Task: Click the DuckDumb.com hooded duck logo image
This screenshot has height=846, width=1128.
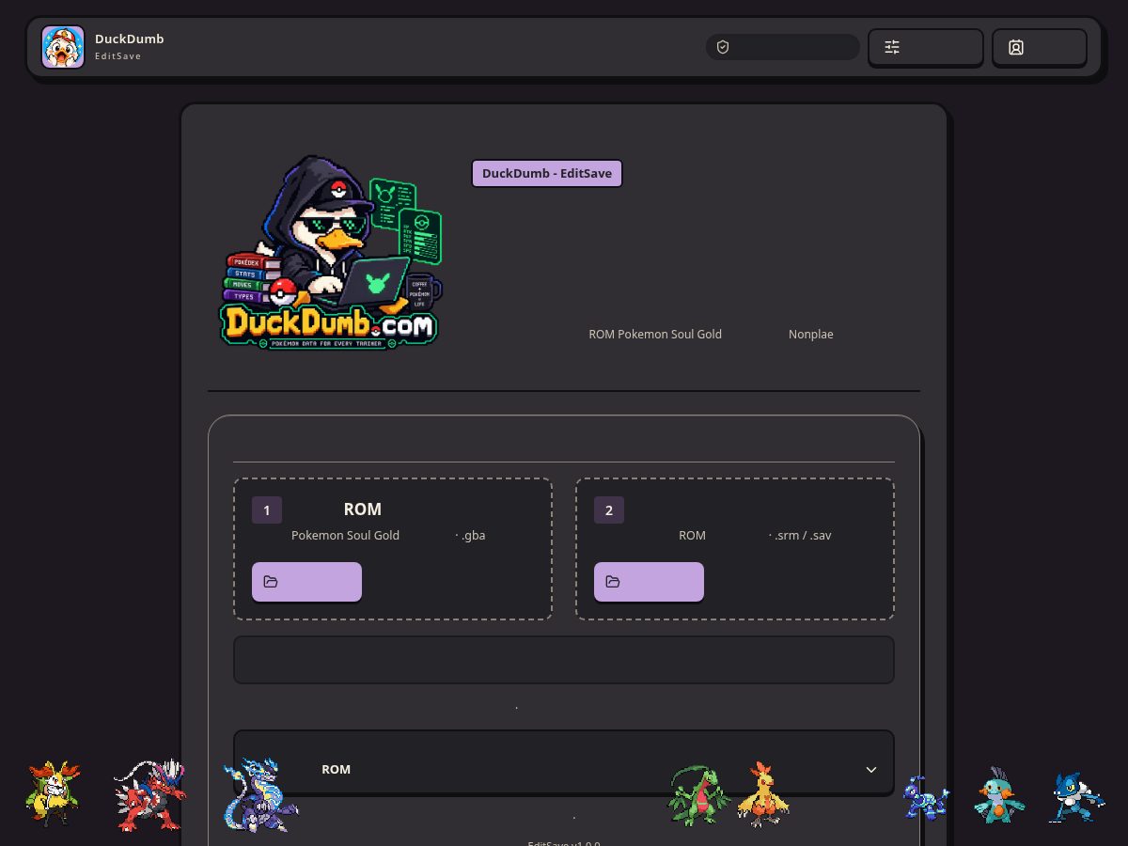Action: (331, 252)
